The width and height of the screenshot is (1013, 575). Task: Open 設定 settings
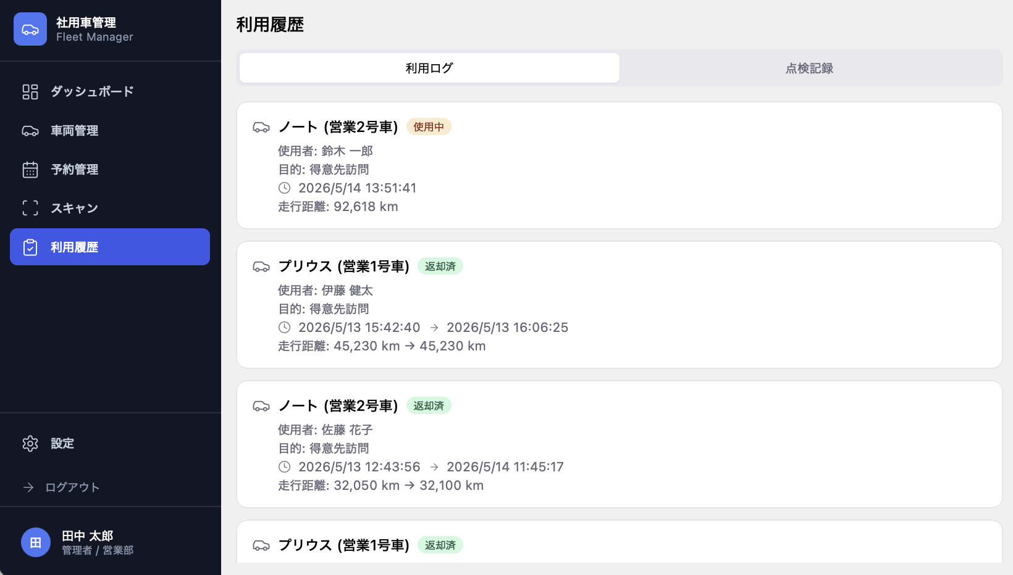(x=110, y=444)
